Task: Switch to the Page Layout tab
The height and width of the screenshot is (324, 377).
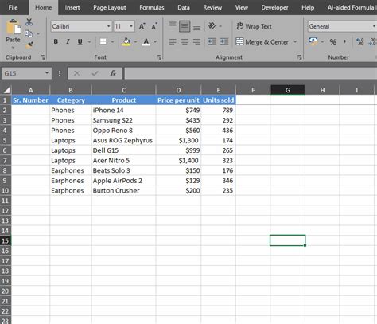Action: 110,7
